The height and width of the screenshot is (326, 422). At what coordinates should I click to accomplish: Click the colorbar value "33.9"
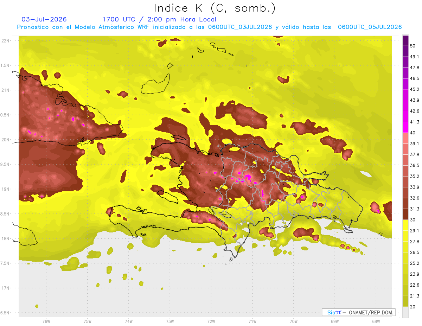point(415,187)
